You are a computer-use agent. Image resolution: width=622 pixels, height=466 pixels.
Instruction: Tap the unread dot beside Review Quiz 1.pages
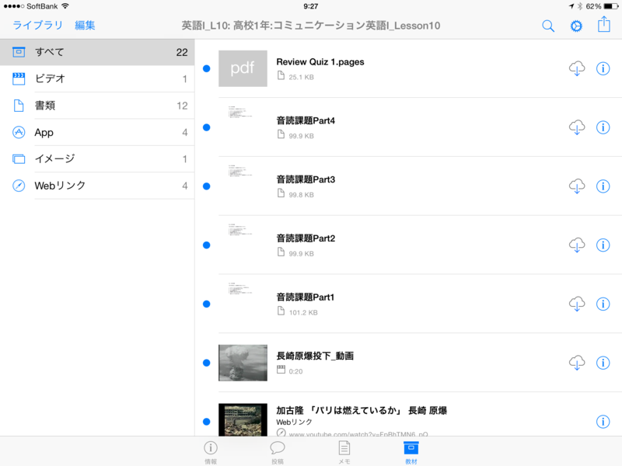point(206,68)
